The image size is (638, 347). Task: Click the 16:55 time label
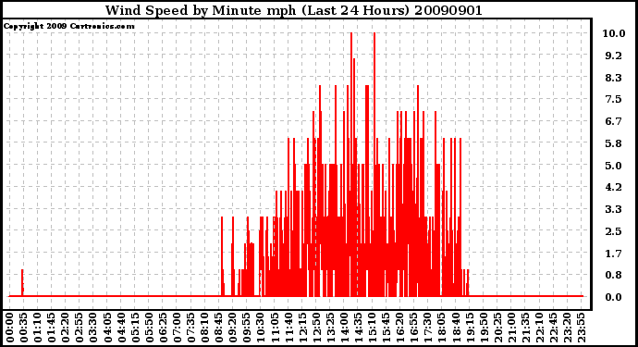click(x=414, y=328)
